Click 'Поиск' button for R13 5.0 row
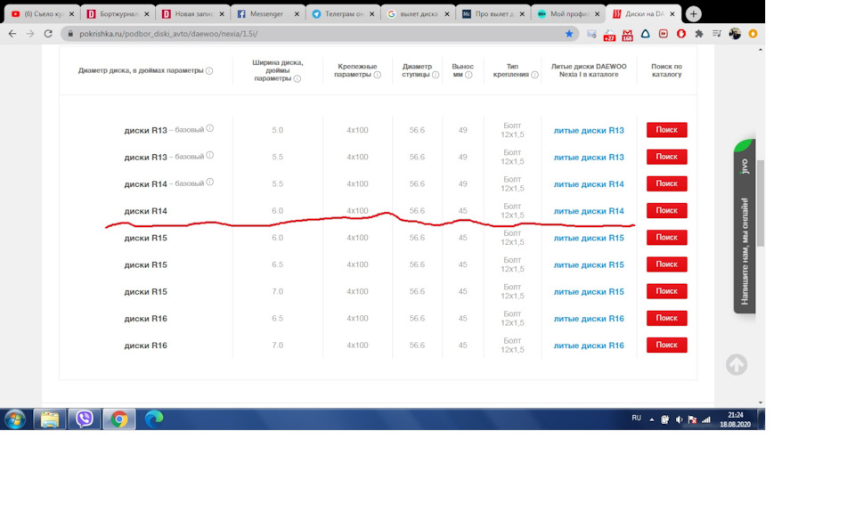The width and height of the screenshot is (855, 512). click(x=666, y=130)
